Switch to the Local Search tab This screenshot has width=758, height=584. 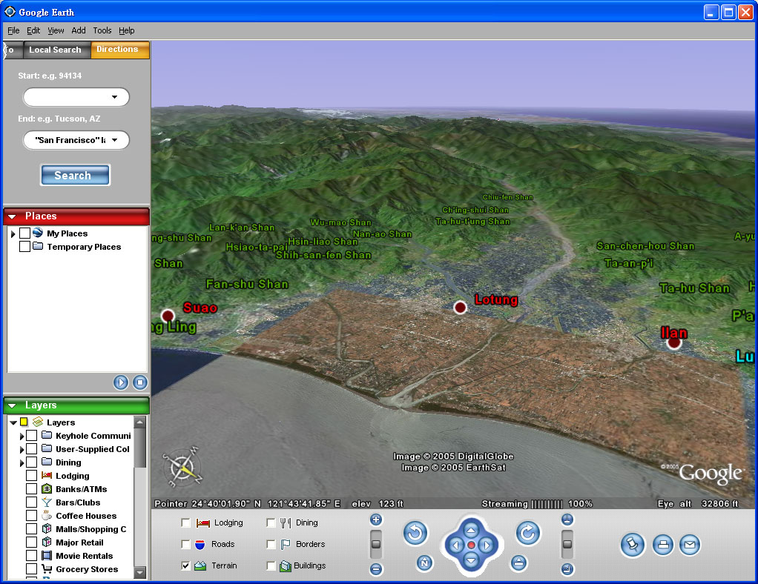tap(55, 50)
